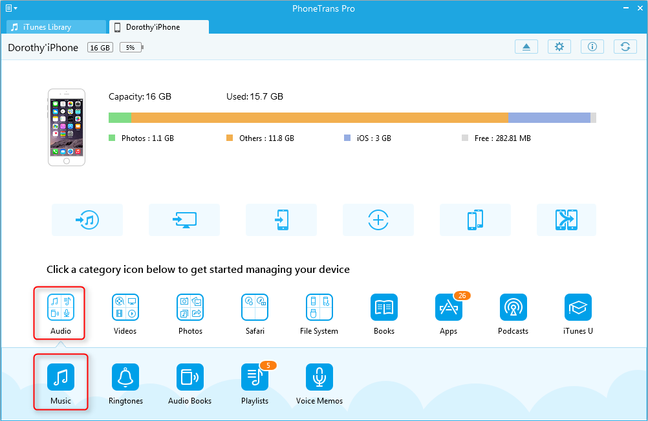Open the Photos category

190,307
